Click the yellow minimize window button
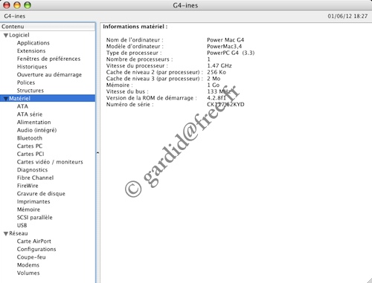The height and width of the screenshot is (283, 372). coord(17,5)
